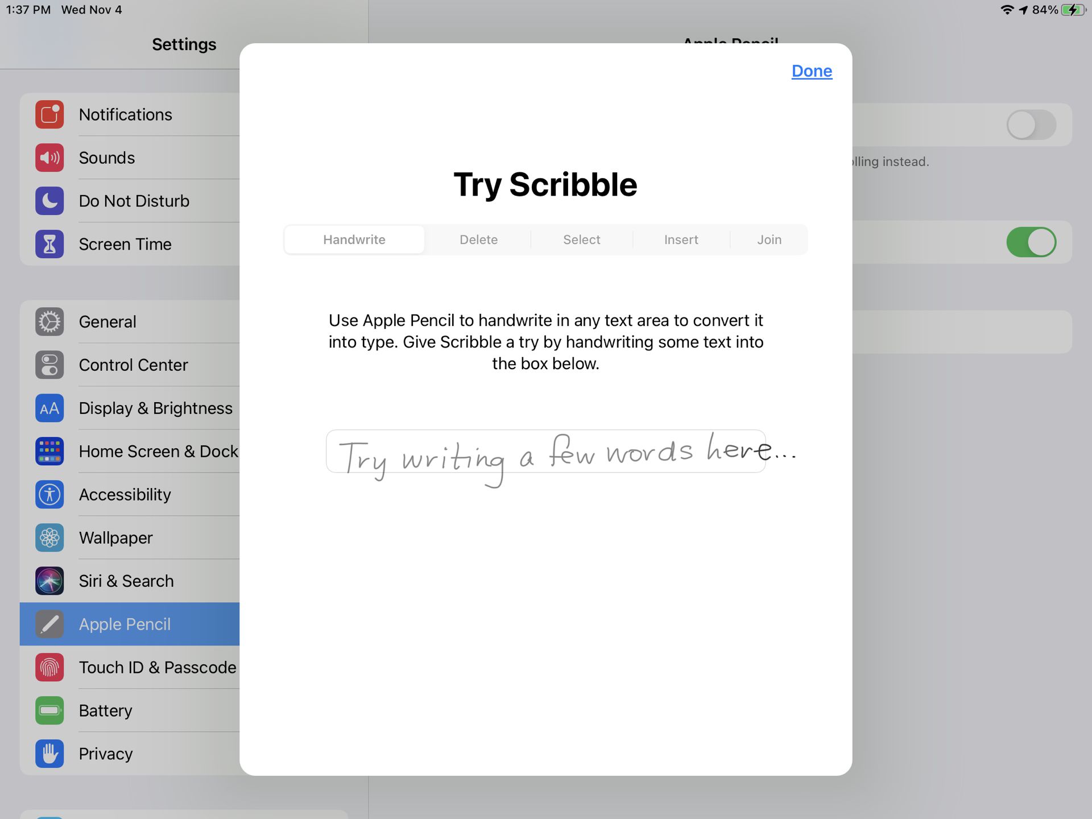
Task: Switch to the Select tab
Action: [581, 239]
